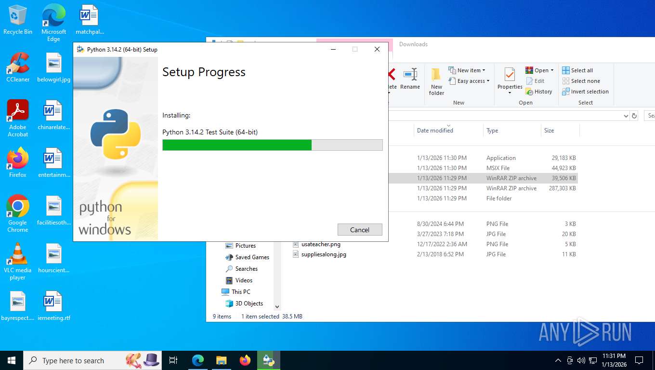Screen dimensions: 655x370
Task: Create New folder in Explorer ribbon
Action: 436,81
